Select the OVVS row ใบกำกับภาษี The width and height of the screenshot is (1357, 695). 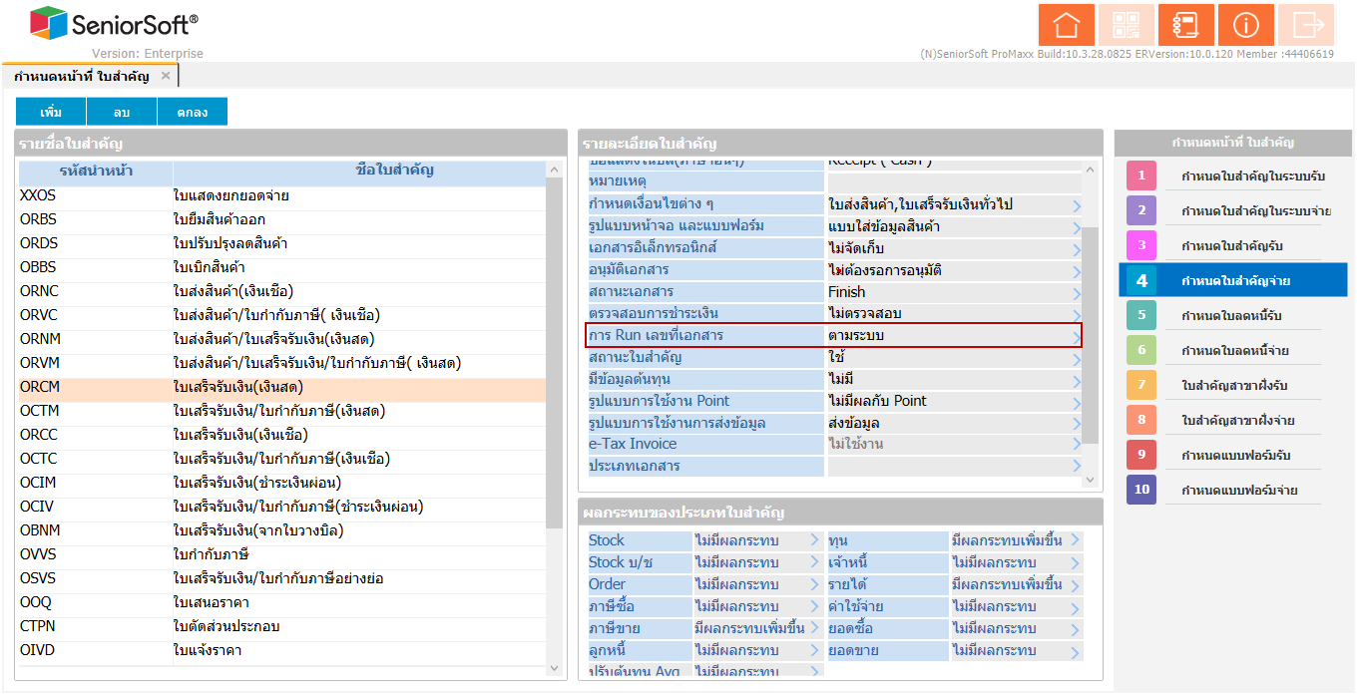(x=281, y=554)
